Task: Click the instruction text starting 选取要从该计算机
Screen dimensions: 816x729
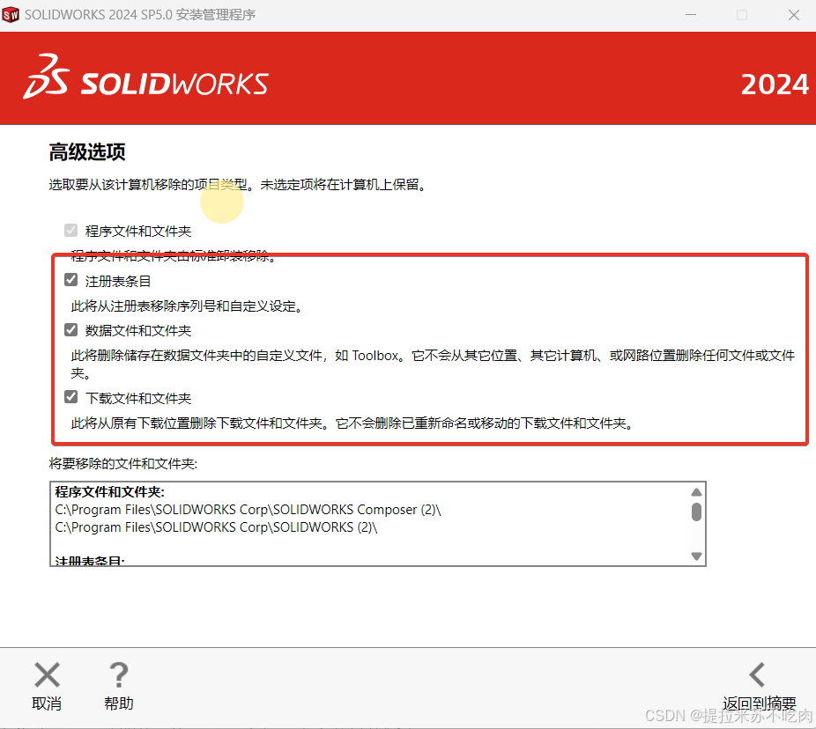Action: click(238, 185)
